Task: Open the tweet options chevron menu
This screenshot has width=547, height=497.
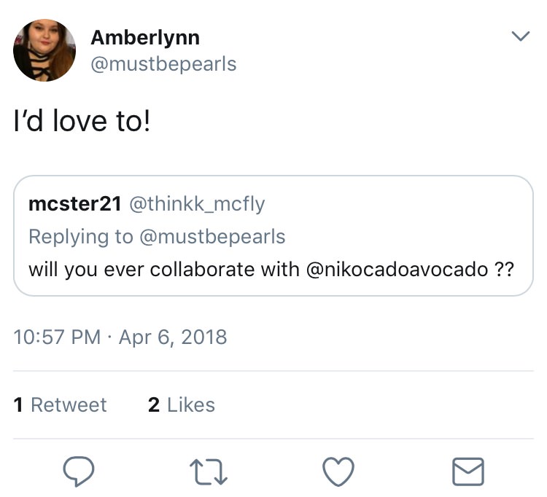Action: pyautogui.click(x=521, y=36)
